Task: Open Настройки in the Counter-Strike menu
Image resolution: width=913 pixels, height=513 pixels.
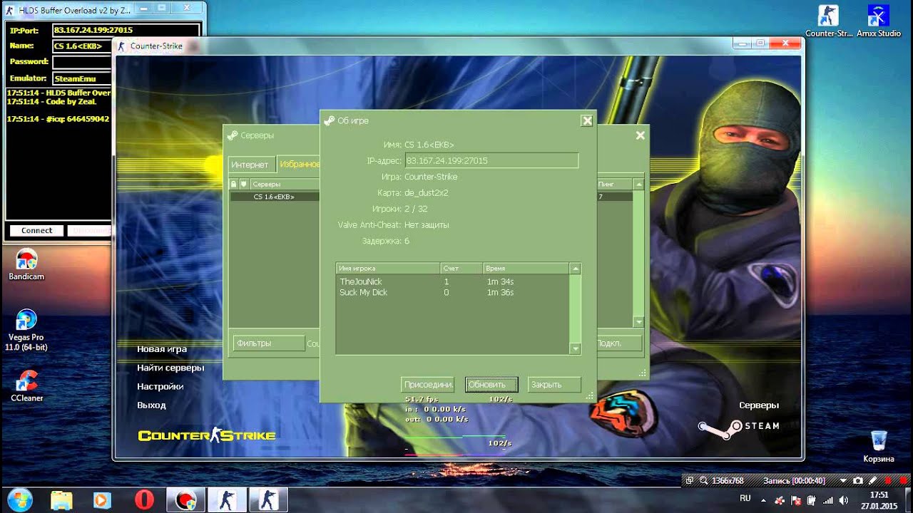Action: tap(160, 386)
